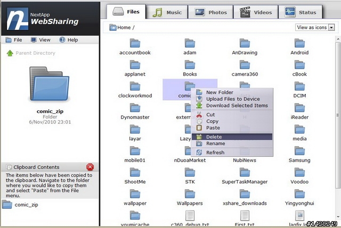Select the Dynomaster folder icon

tap(135, 107)
